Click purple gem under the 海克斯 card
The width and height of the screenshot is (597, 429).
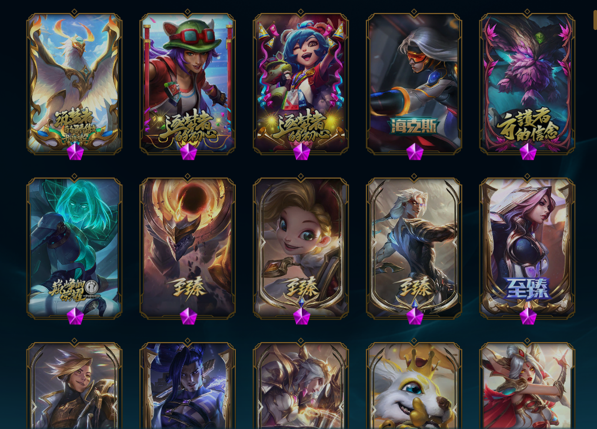click(415, 152)
